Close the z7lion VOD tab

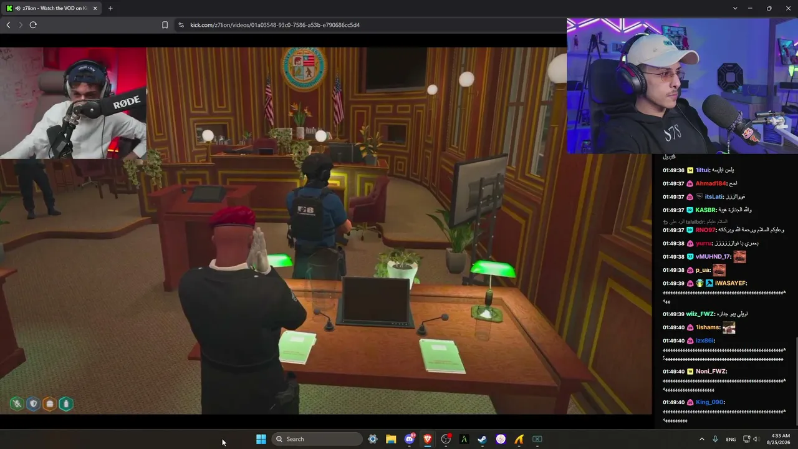pos(95,8)
